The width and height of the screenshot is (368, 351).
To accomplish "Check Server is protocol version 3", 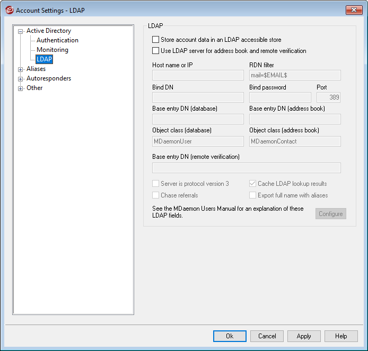I will (156, 184).
